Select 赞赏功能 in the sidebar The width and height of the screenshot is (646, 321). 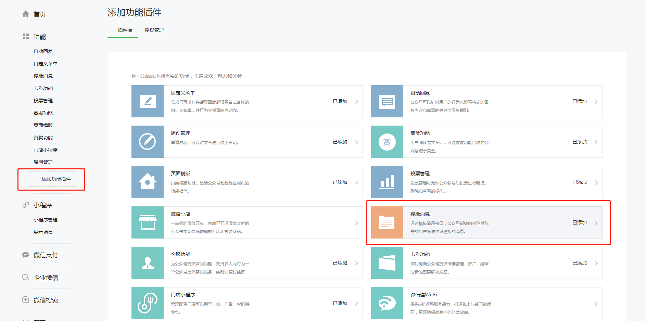(43, 138)
